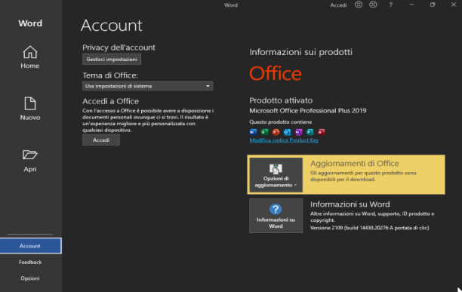This screenshot has height=292, width=462.
Task: Select Account in the sidebar
Action: tap(31, 246)
